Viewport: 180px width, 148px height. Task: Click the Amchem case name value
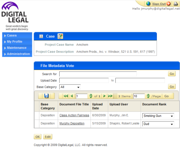82,45
